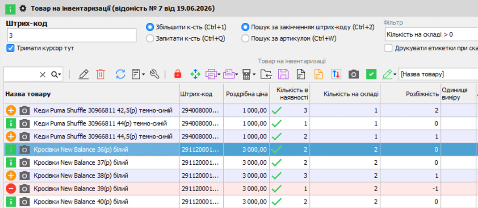The width and height of the screenshot is (478, 208).
Task: Select 'Запитати к-сть (Ctrl+Q)' radio button
Action: pyautogui.click(x=149, y=39)
